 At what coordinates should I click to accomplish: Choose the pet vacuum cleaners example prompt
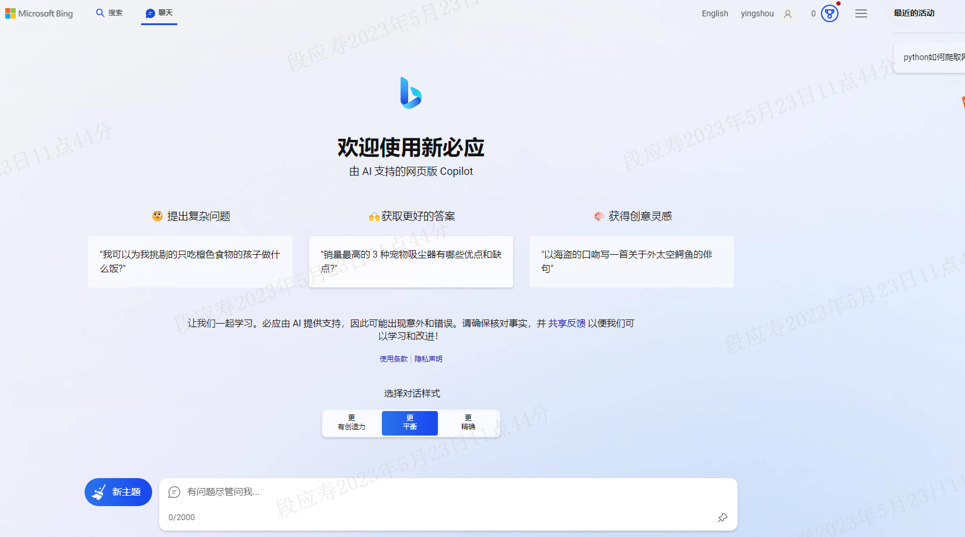coord(411,261)
